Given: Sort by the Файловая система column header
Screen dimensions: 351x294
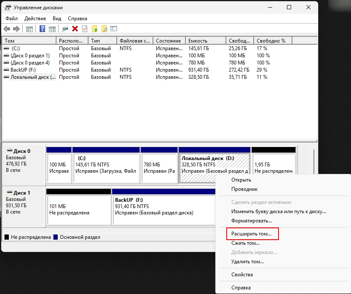Looking at the screenshot, I should [x=135, y=41].
